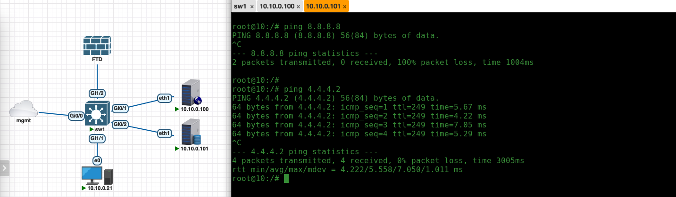Click the Gi0/1 interface label
Image resolution: width=676 pixels, height=197 pixels.
120,108
